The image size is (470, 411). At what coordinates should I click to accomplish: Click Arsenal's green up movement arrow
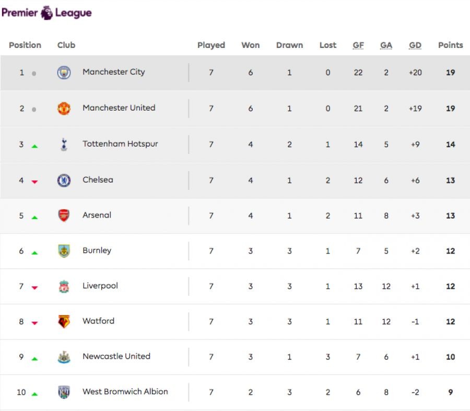(x=34, y=217)
